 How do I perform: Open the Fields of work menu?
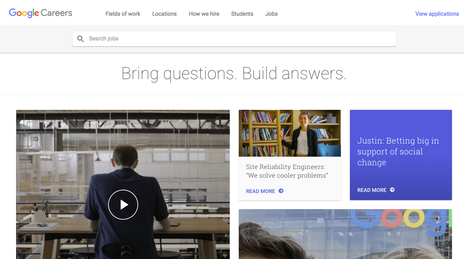tap(123, 14)
